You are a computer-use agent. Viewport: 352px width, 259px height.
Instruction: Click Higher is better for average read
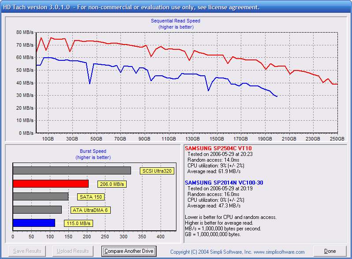pyautogui.click(x=219, y=223)
